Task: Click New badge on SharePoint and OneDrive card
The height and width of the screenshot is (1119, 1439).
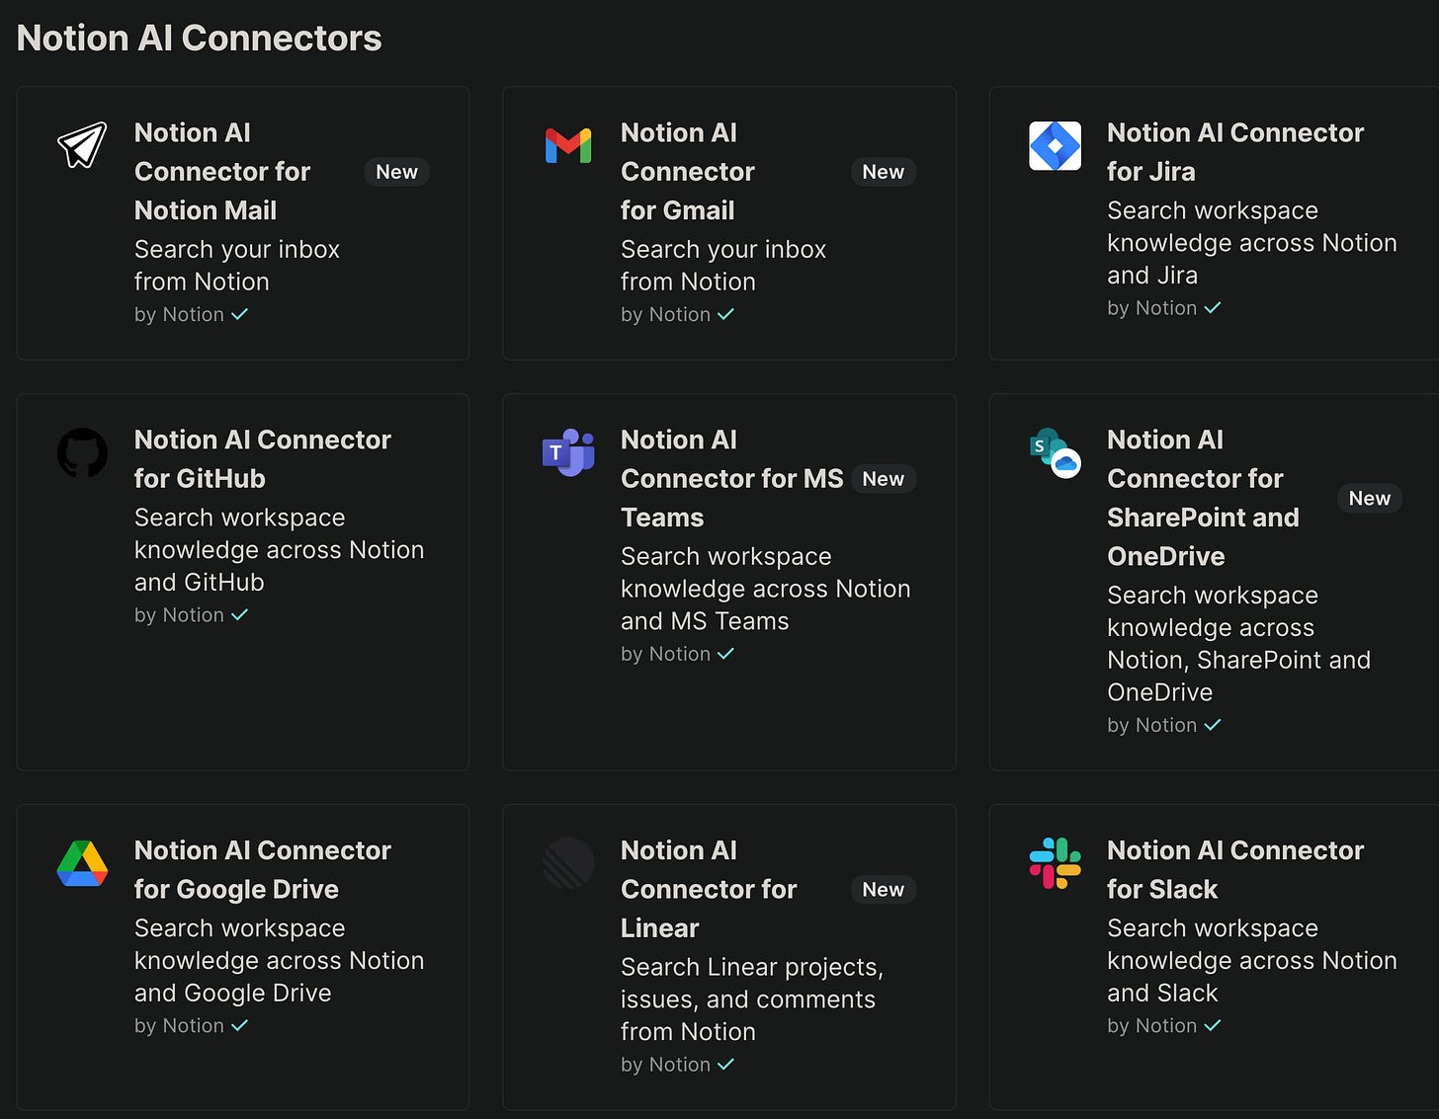Action: click(1369, 499)
